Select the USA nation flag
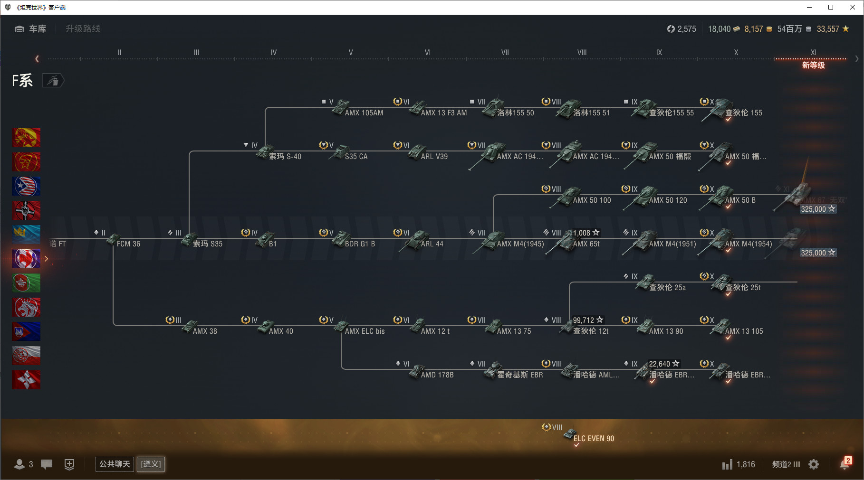The width and height of the screenshot is (864, 480). point(26,186)
